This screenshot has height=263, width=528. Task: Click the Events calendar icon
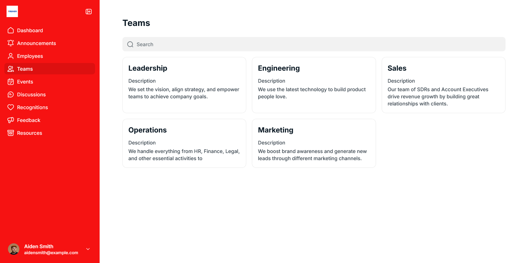(11, 82)
